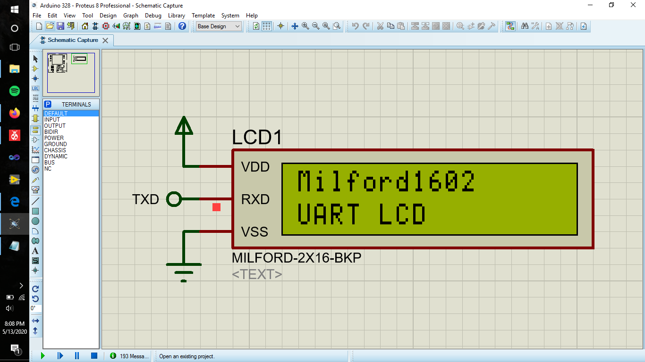This screenshot has width=645, height=362.
Task: Pause the simulation
Action: pyautogui.click(x=77, y=356)
